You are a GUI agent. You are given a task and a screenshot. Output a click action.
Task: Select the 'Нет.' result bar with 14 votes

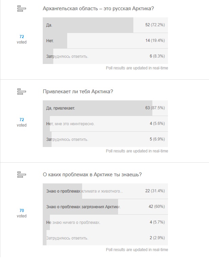click(105, 40)
